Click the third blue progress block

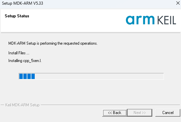coord(29,76)
